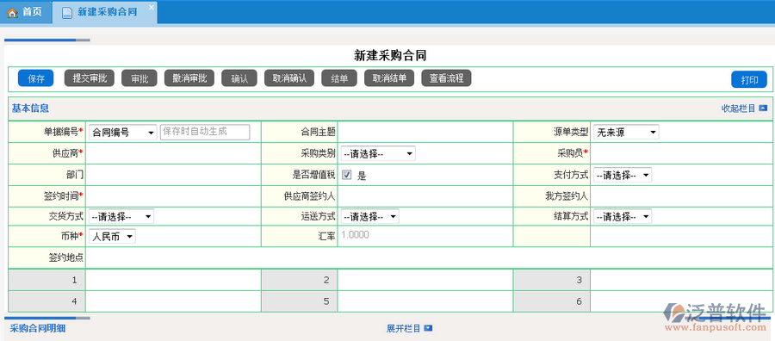Select the 新建采购合同 tab

105,12
